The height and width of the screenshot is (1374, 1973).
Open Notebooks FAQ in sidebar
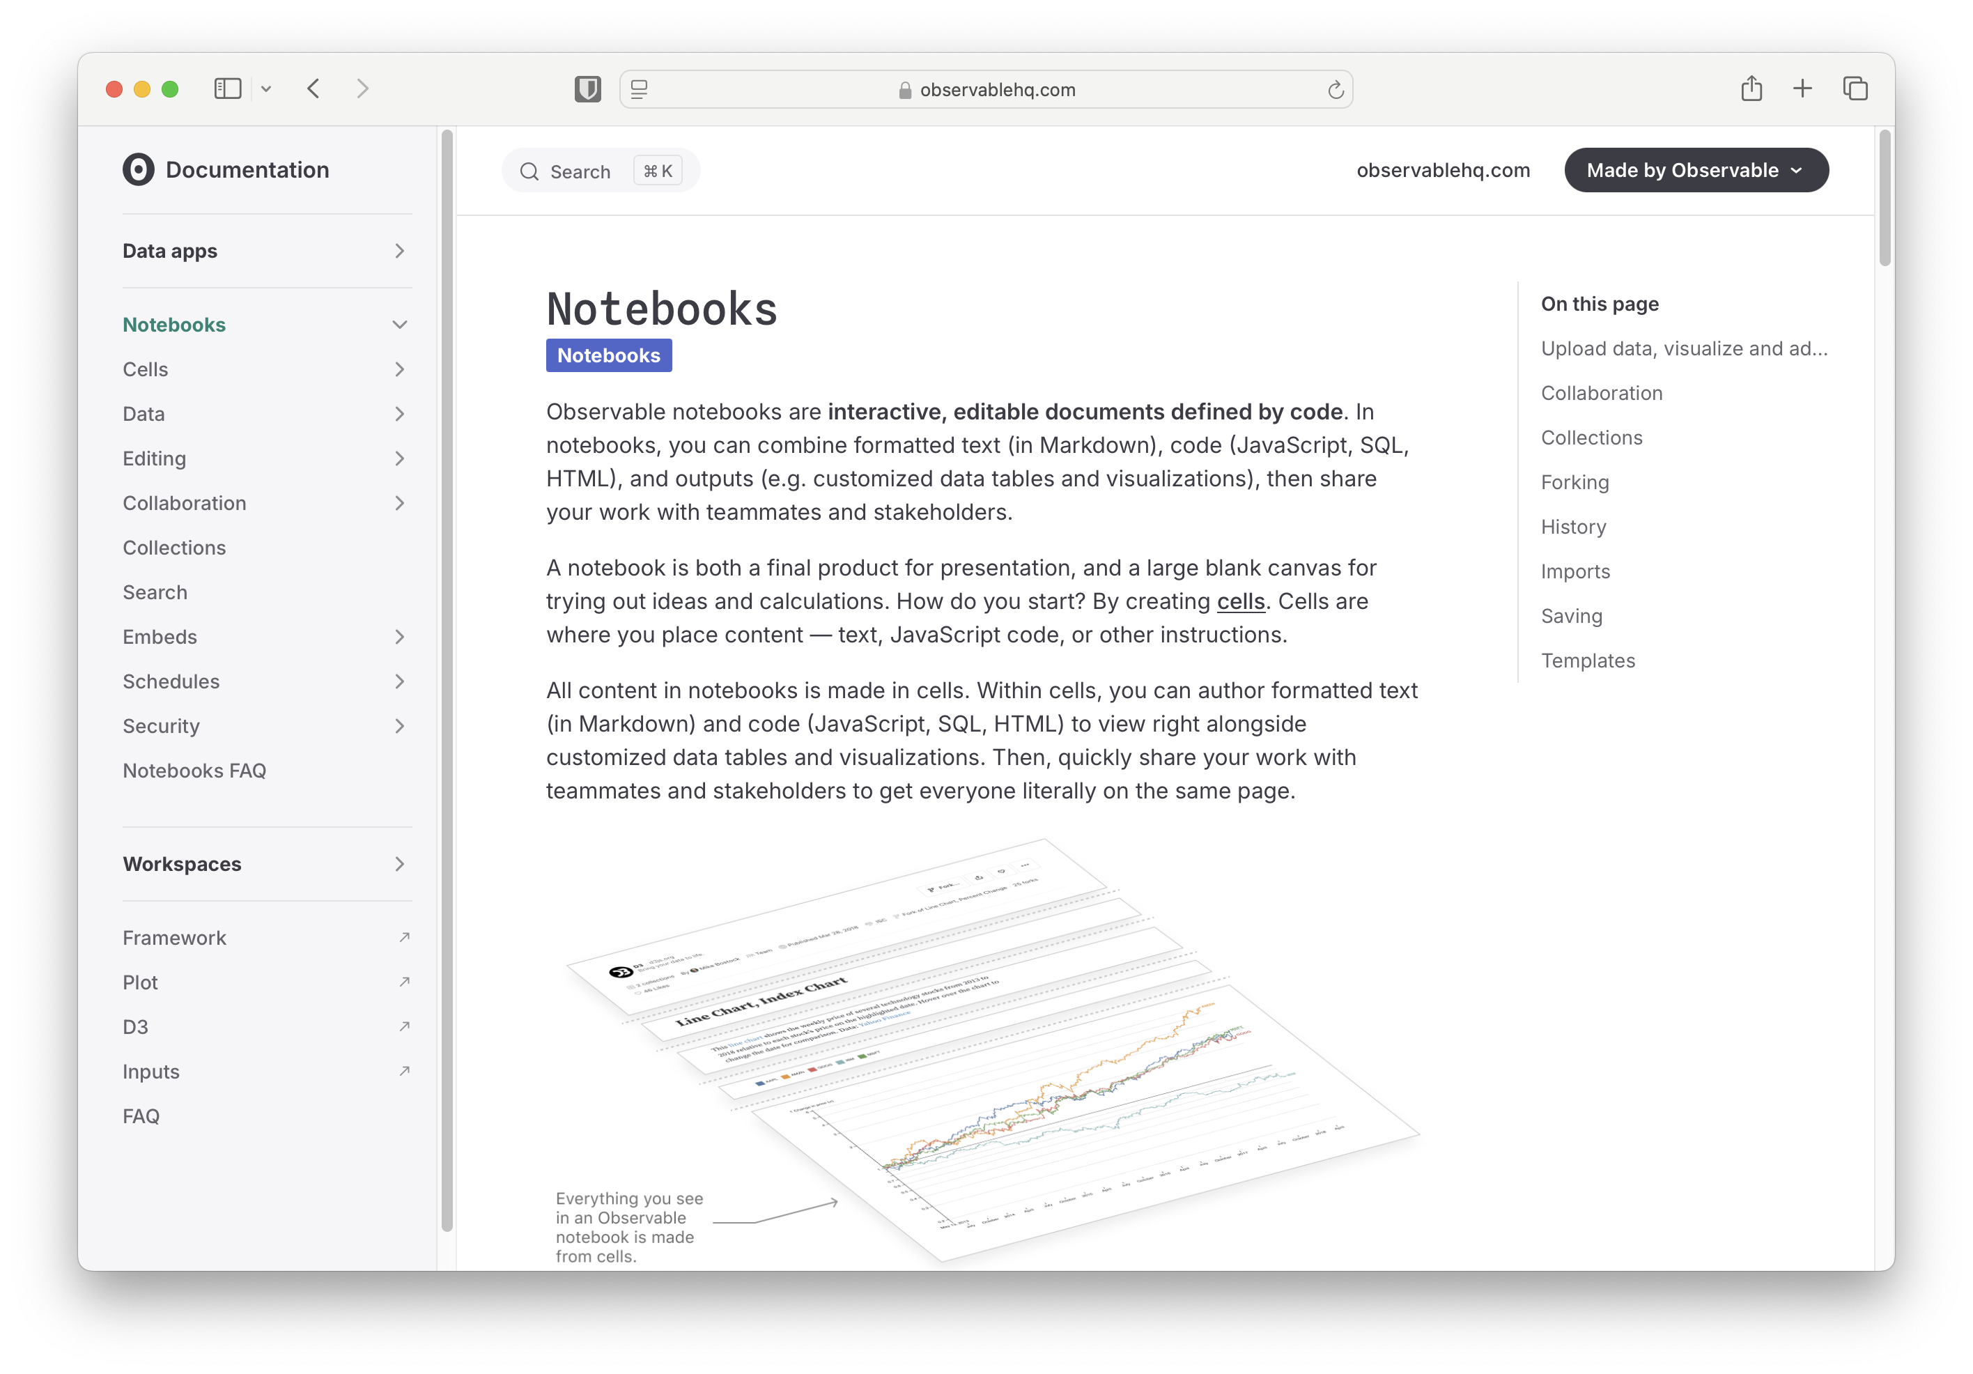(x=194, y=771)
